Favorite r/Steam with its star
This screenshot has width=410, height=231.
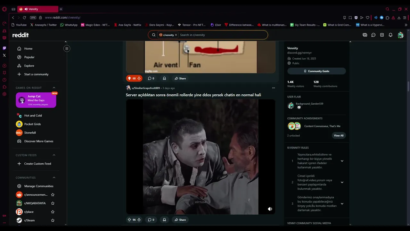coord(53,220)
